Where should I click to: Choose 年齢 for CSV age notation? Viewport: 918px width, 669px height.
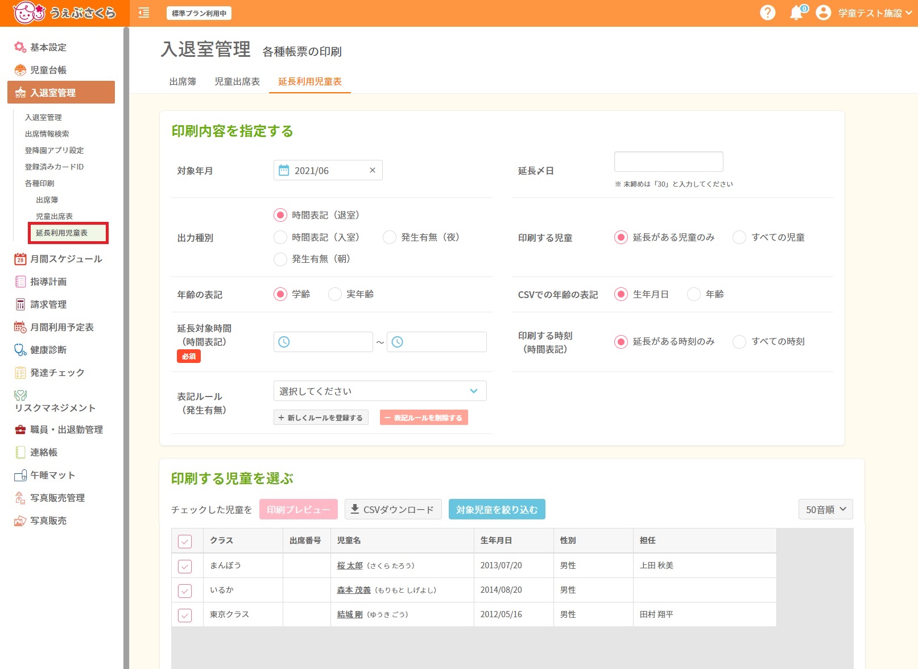(694, 294)
